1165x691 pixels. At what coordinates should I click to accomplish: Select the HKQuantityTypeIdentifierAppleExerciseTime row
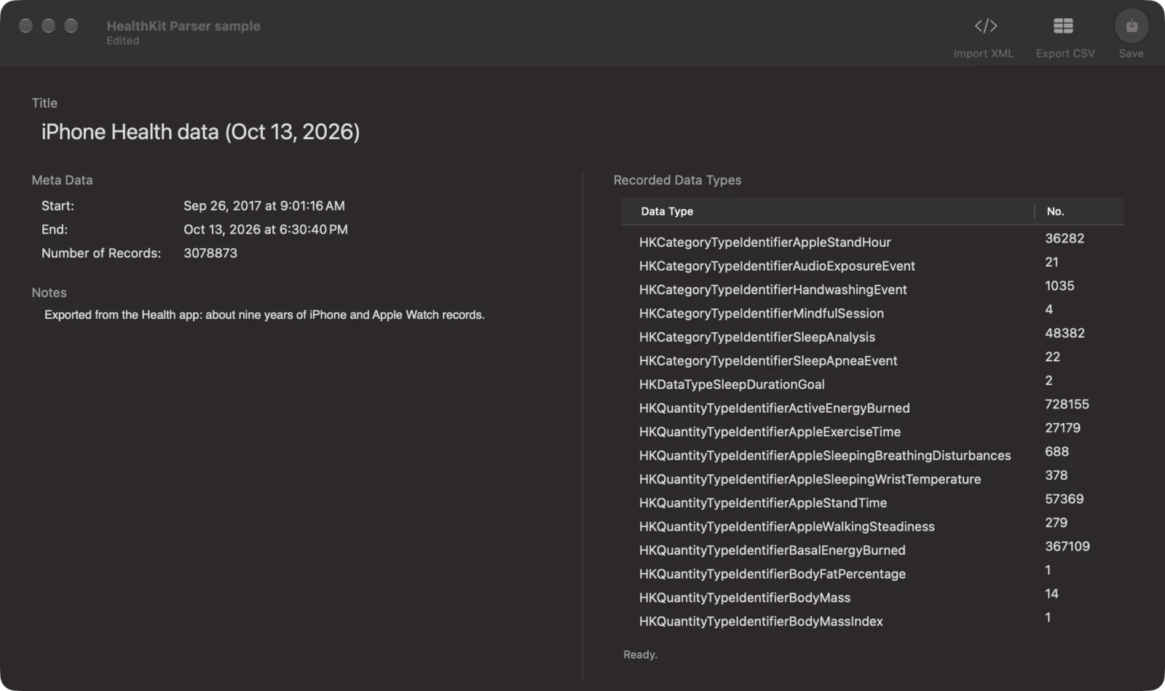[x=872, y=431]
